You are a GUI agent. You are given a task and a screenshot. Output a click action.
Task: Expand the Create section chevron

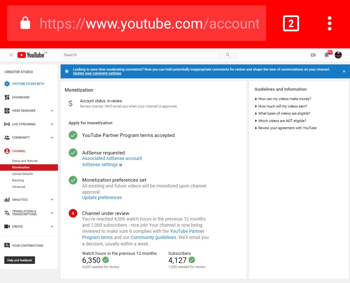click(52, 226)
